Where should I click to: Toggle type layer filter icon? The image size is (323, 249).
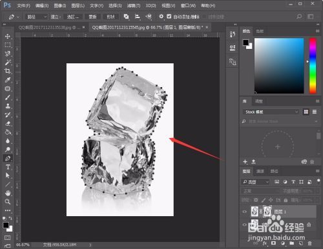(x=293, y=182)
